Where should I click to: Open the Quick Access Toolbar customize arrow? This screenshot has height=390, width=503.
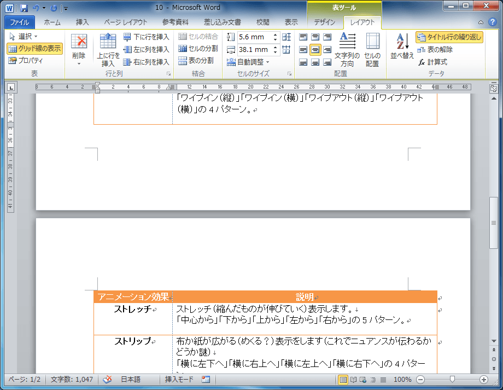(66, 9)
